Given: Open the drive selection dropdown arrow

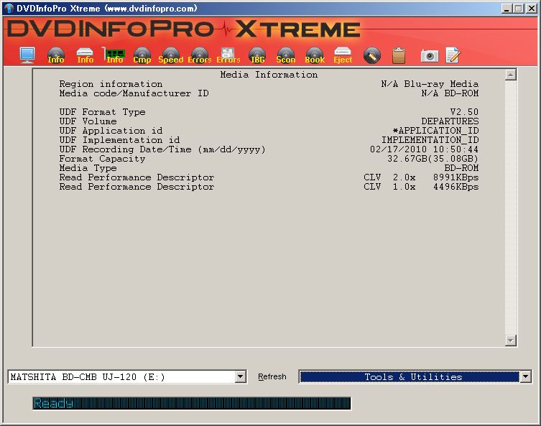Looking at the screenshot, I should point(241,376).
